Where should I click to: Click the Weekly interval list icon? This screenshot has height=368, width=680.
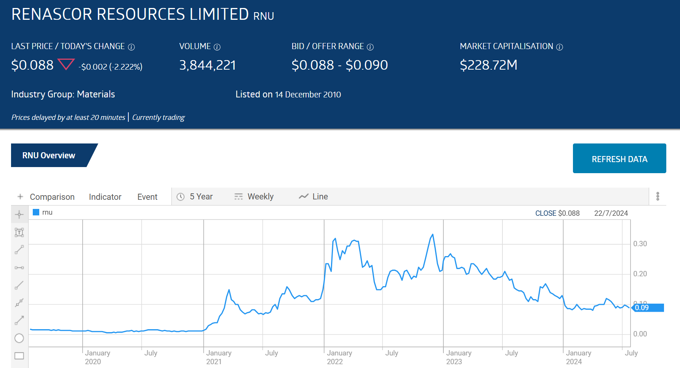pyautogui.click(x=238, y=196)
